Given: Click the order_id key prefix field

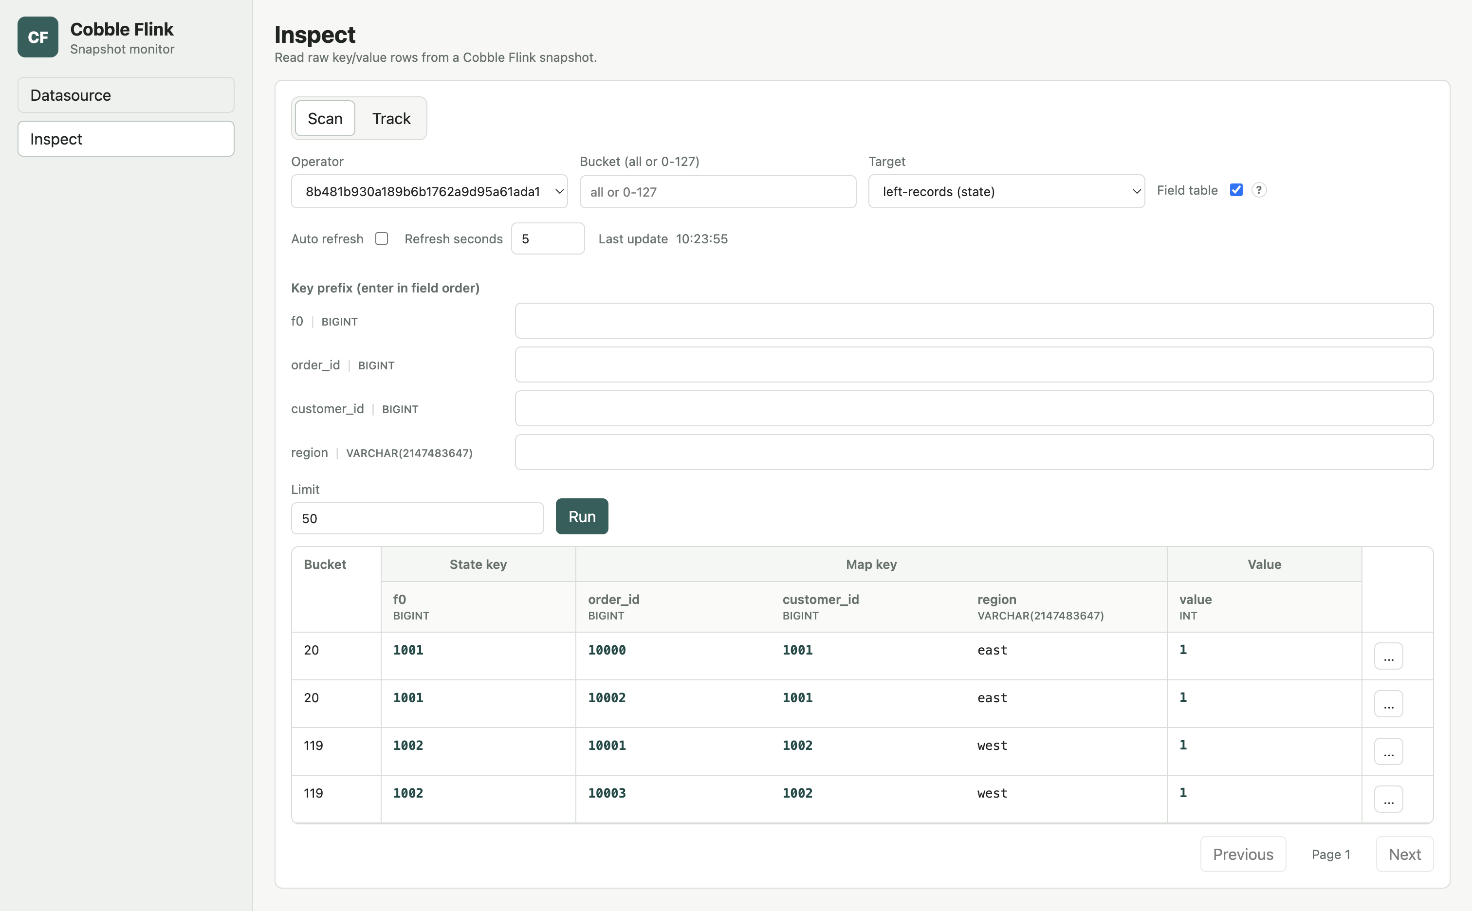Looking at the screenshot, I should pyautogui.click(x=974, y=364).
